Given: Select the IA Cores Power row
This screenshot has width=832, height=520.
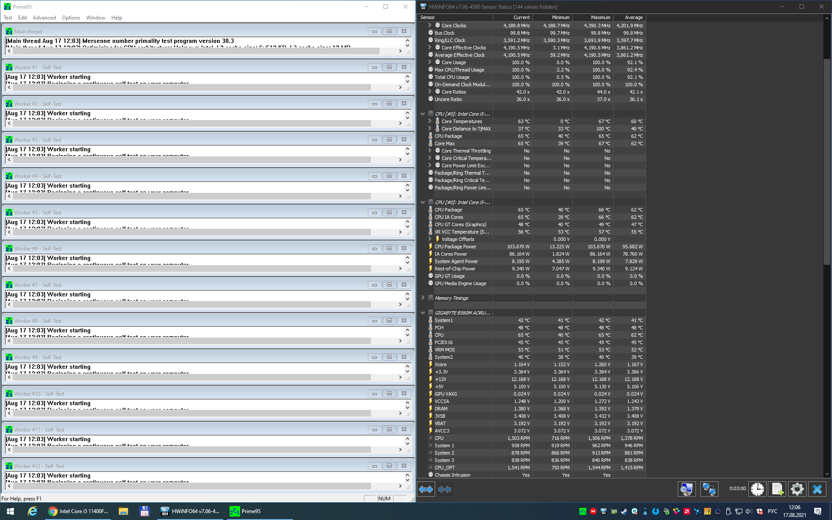Looking at the screenshot, I should [532, 254].
